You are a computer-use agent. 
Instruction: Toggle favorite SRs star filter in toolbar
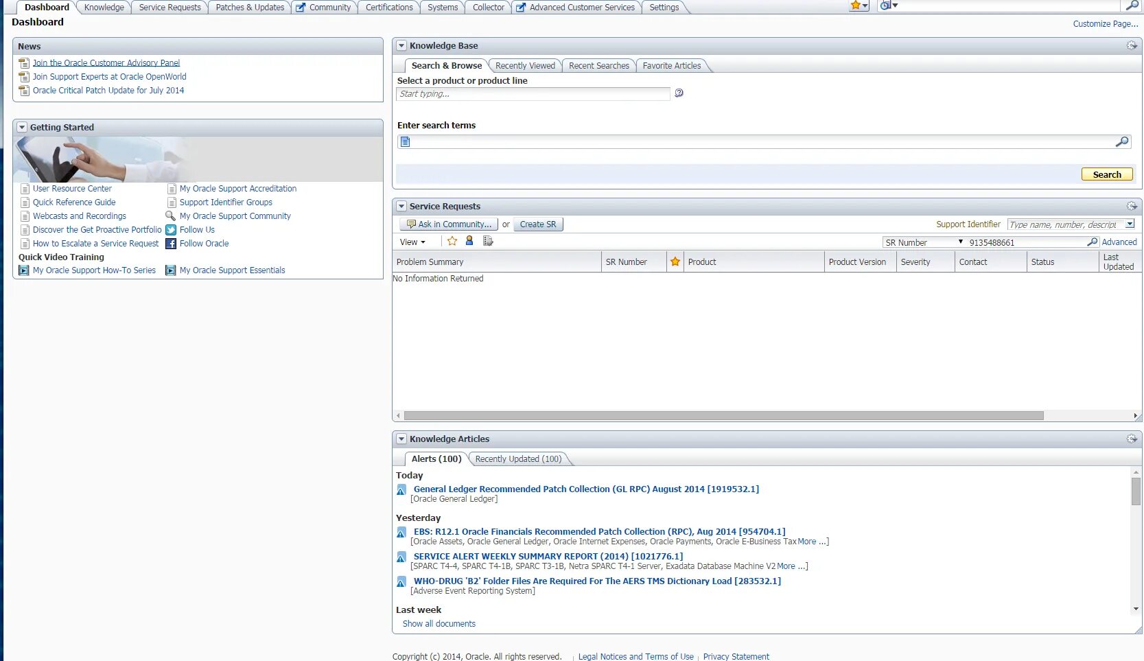tap(452, 241)
